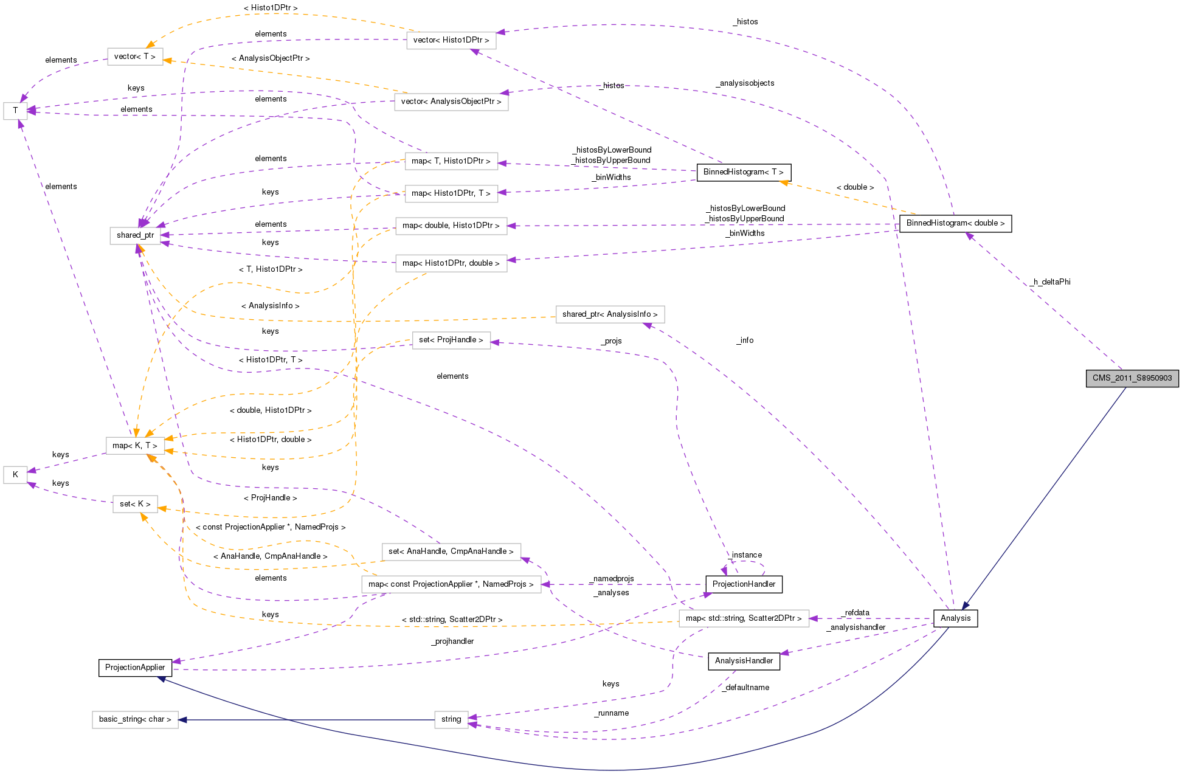Viewport: 1182px width, 774px height.
Task: Click the _info edge label
Action: coord(745,340)
